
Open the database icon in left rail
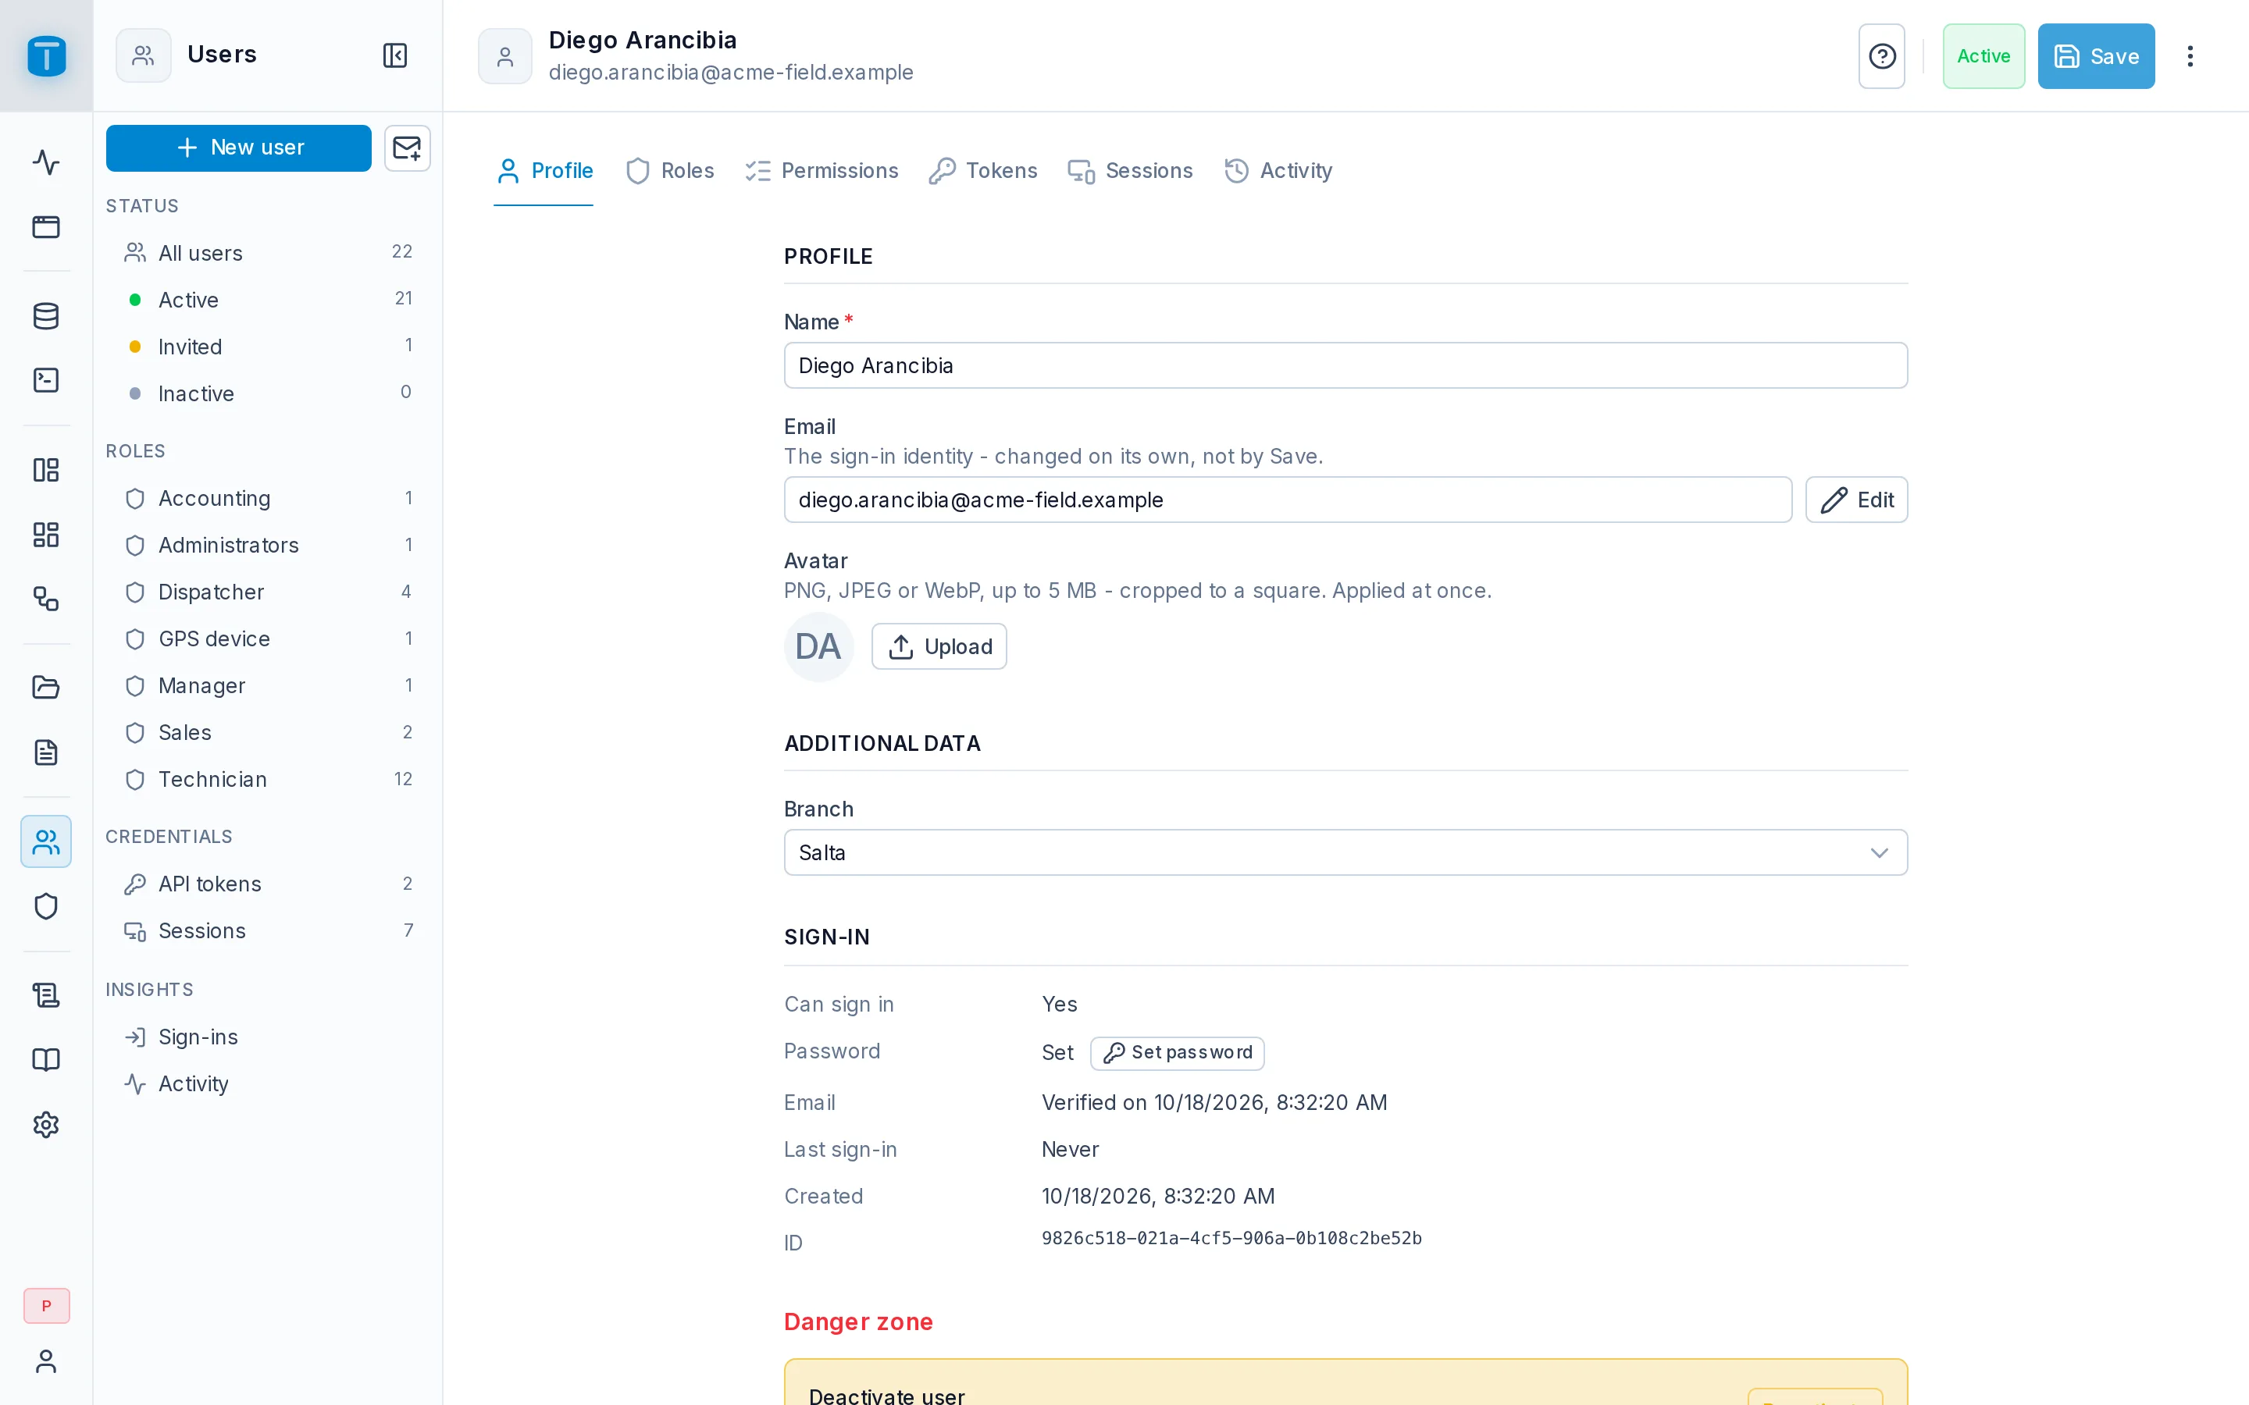45,316
